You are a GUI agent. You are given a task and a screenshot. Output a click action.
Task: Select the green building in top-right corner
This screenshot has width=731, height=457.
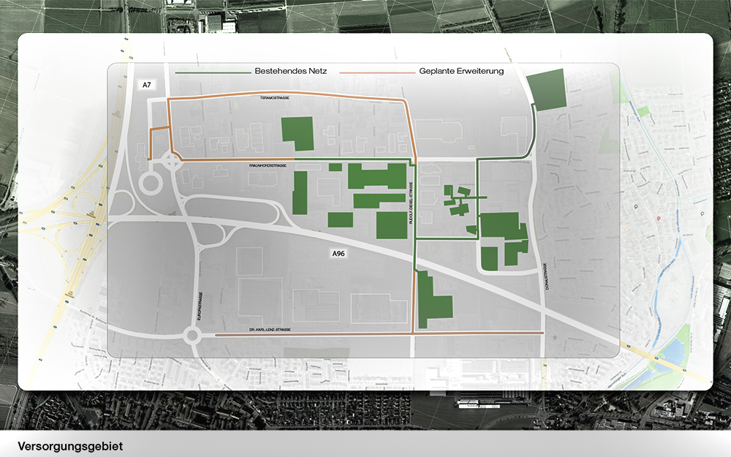point(545,89)
